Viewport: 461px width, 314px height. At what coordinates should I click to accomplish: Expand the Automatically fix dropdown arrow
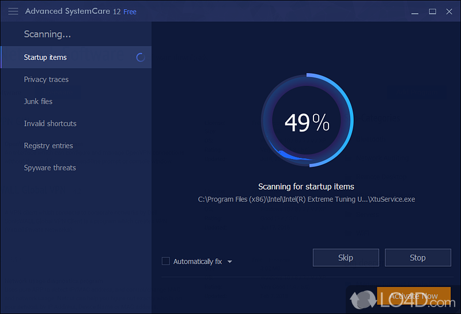coord(229,262)
